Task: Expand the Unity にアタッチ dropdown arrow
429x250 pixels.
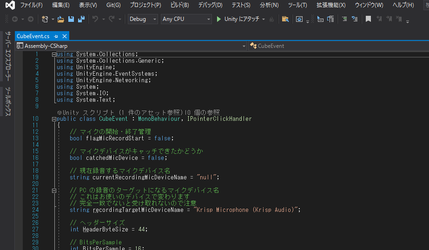Action: click(x=264, y=19)
